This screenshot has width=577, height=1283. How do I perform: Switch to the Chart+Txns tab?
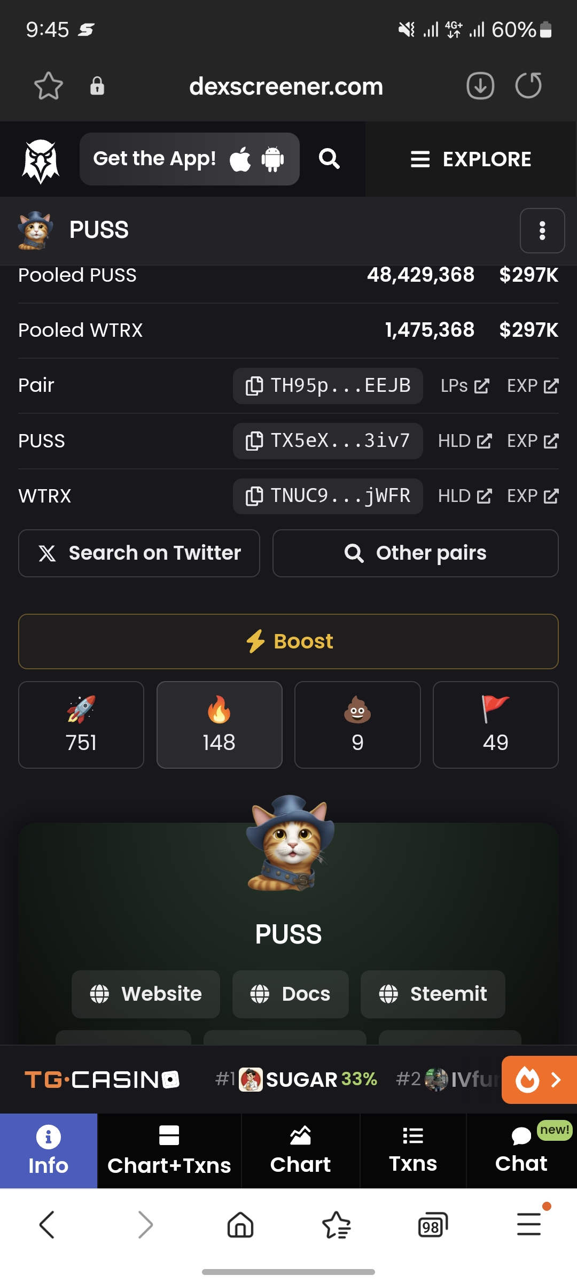point(169,1150)
